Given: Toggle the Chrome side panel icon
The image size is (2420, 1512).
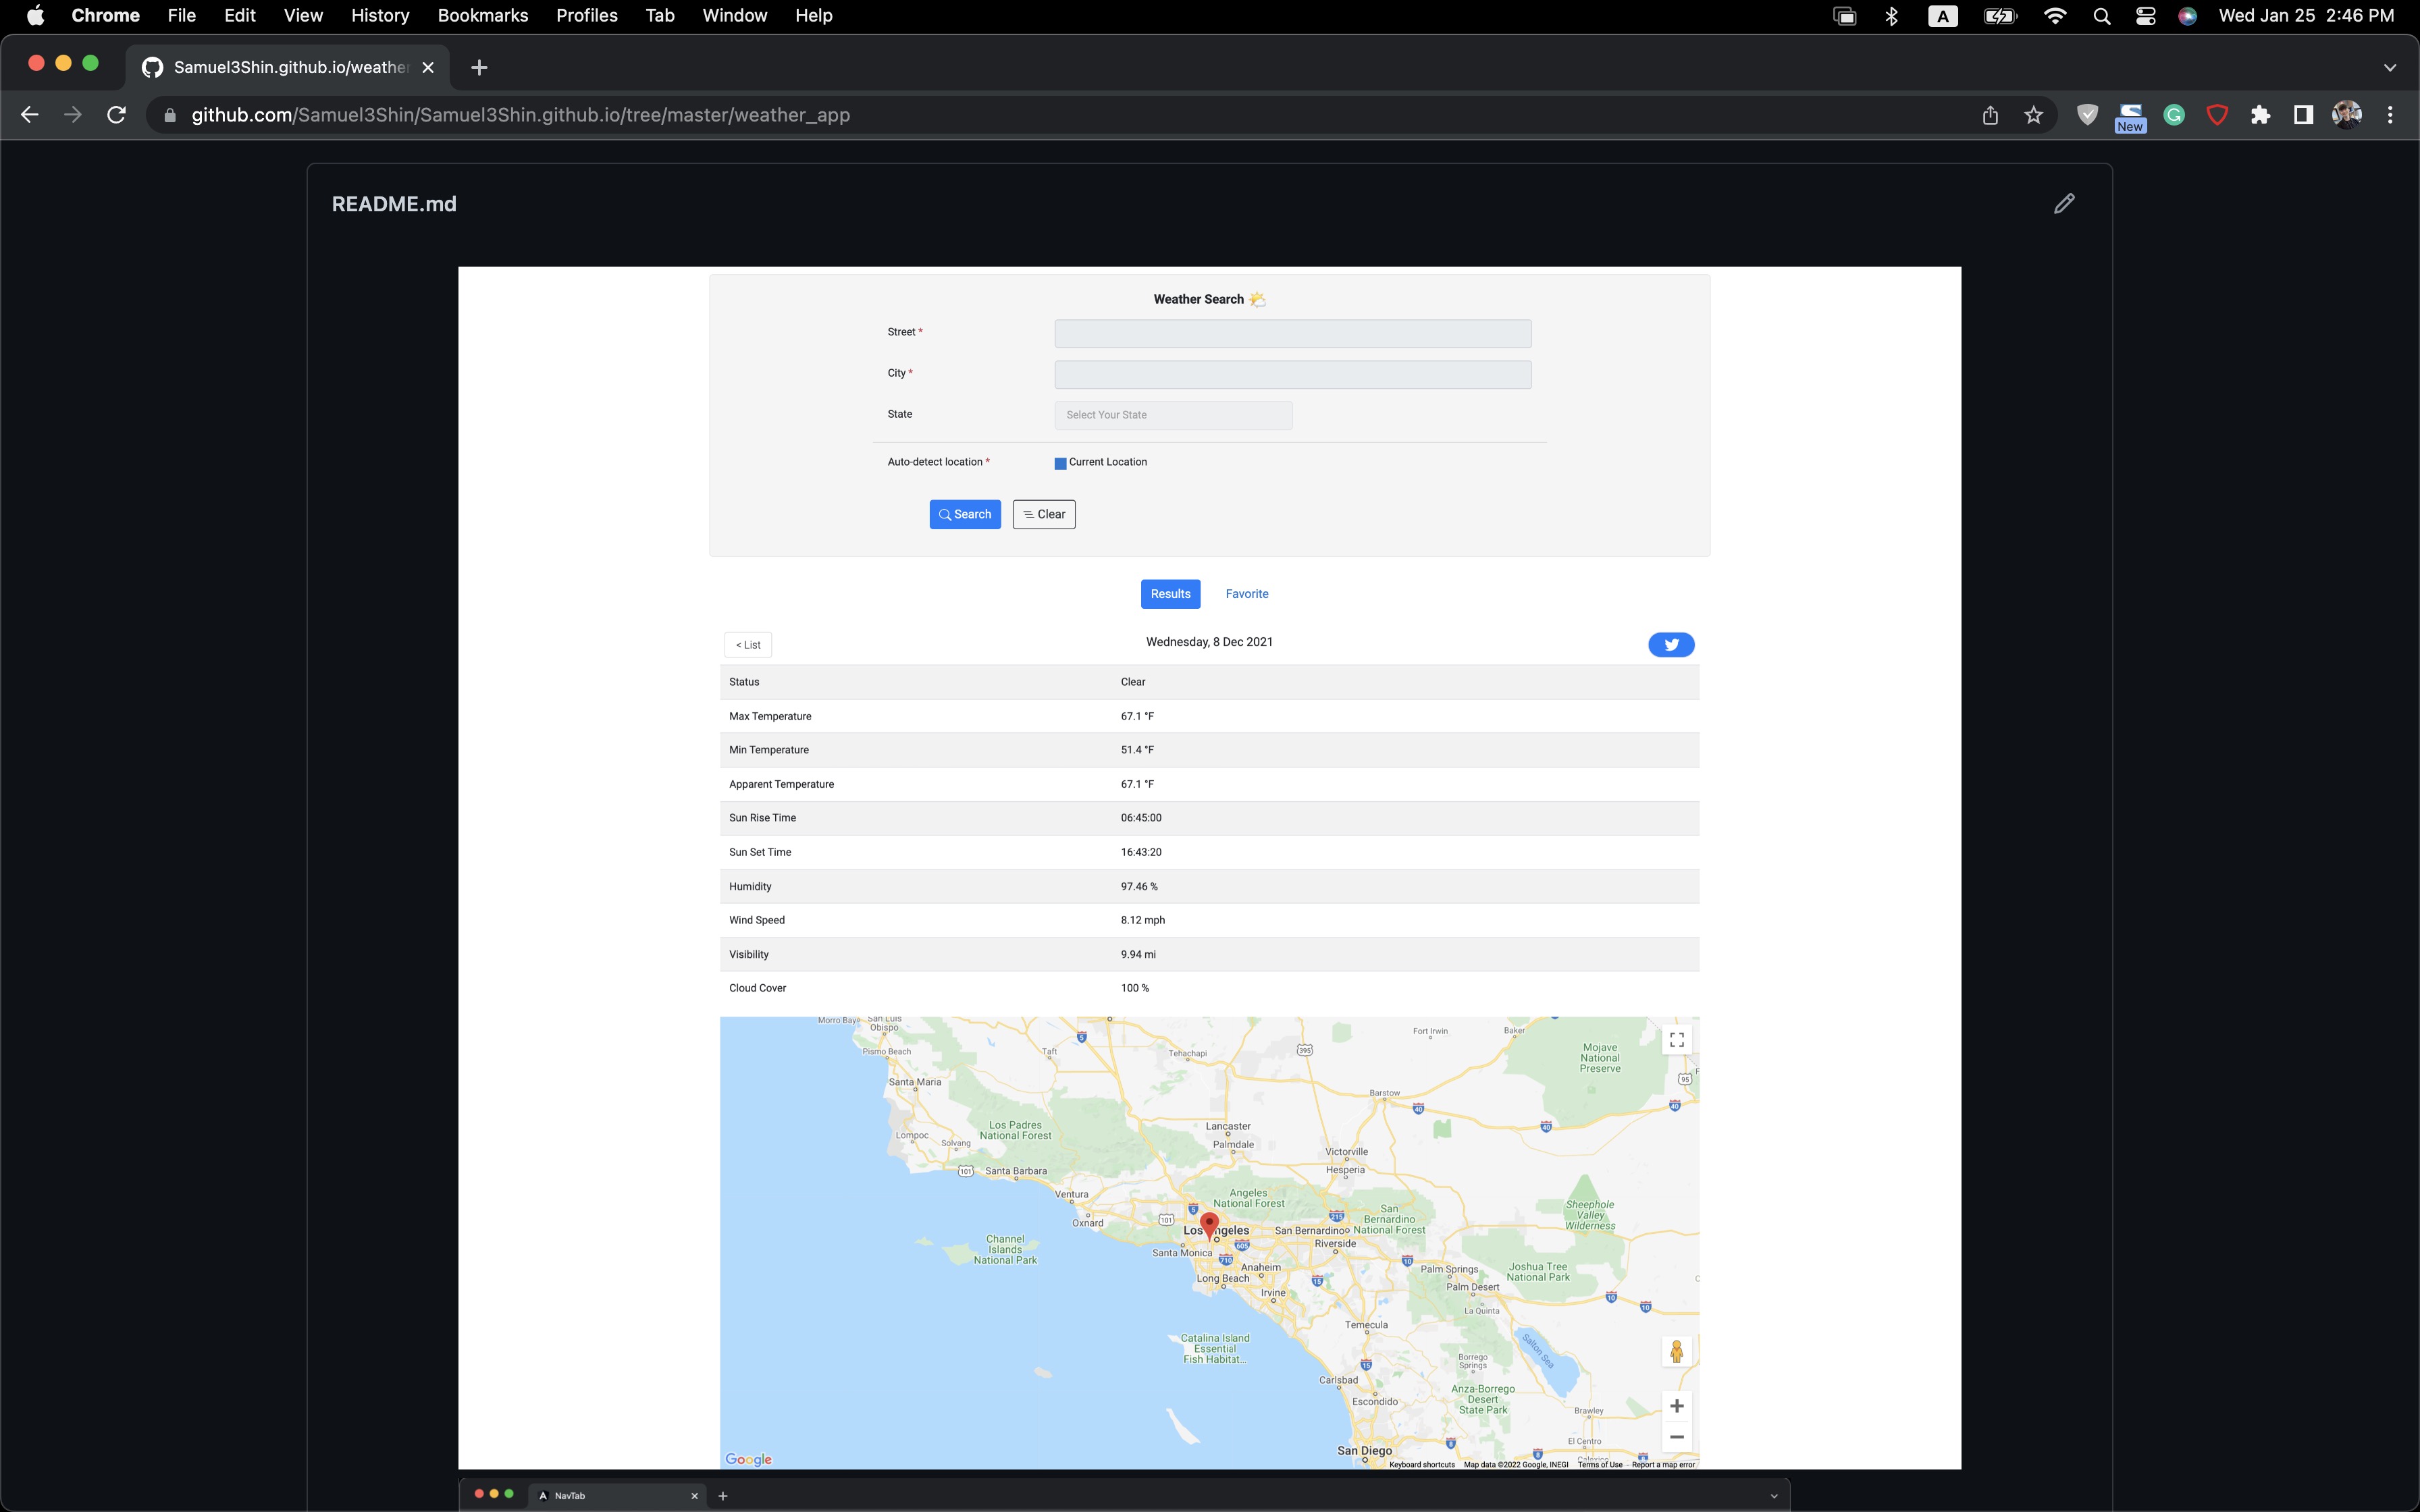Looking at the screenshot, I should click(x=2303, y=115).
